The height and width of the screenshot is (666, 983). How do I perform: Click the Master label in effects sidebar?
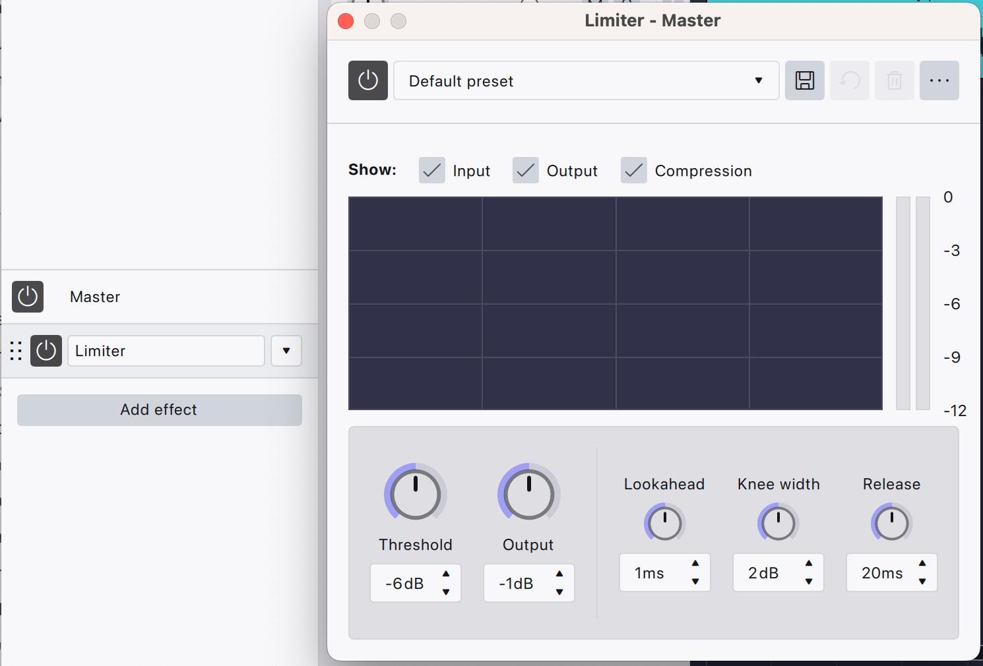point(95,297)
